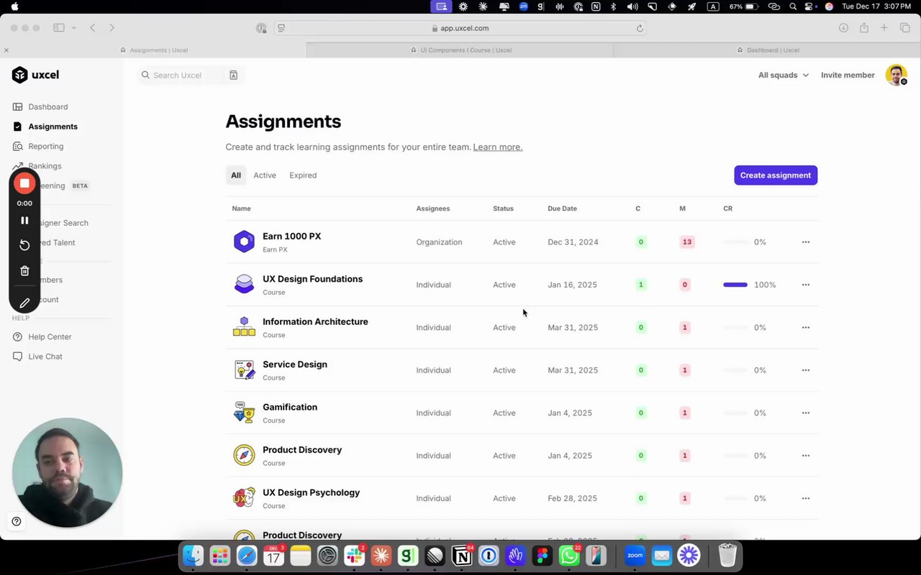Click the completion bar for Service Design

(x=735, y=370)
